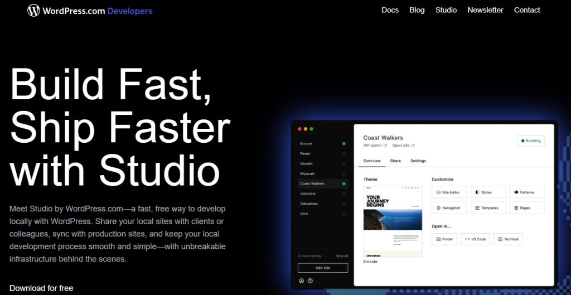The width and height of the screenshot is (571, 295).
Task: Click the WordPress logo in the header
Action: point(34,10)
